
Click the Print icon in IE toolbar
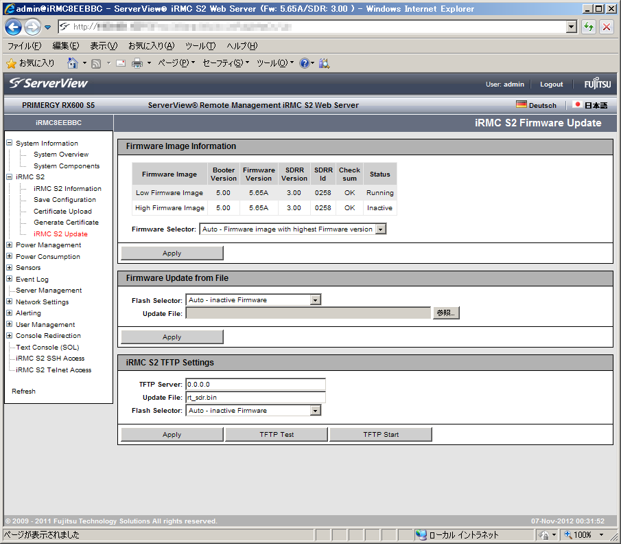[x=137, y=63]
